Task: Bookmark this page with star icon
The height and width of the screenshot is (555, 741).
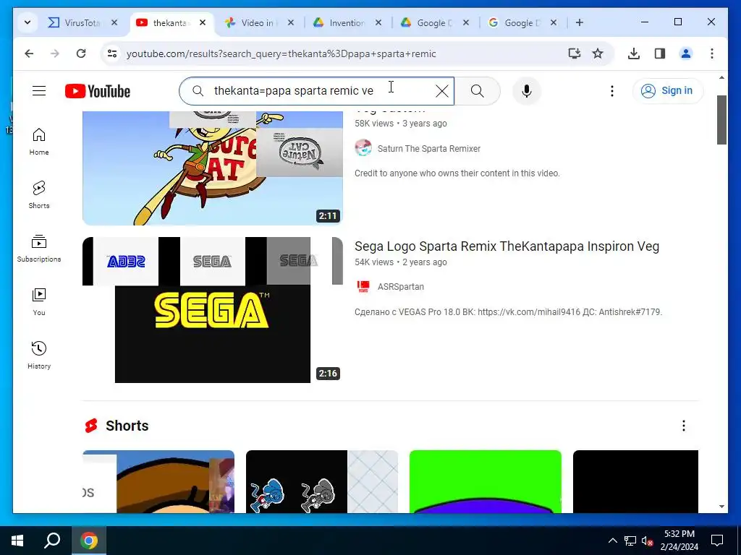Action: click(598, 53)
